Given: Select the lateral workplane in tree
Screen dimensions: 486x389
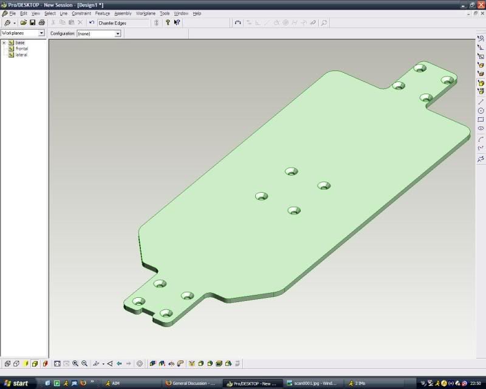Looking at the screenshot, I should pos(21,55).
